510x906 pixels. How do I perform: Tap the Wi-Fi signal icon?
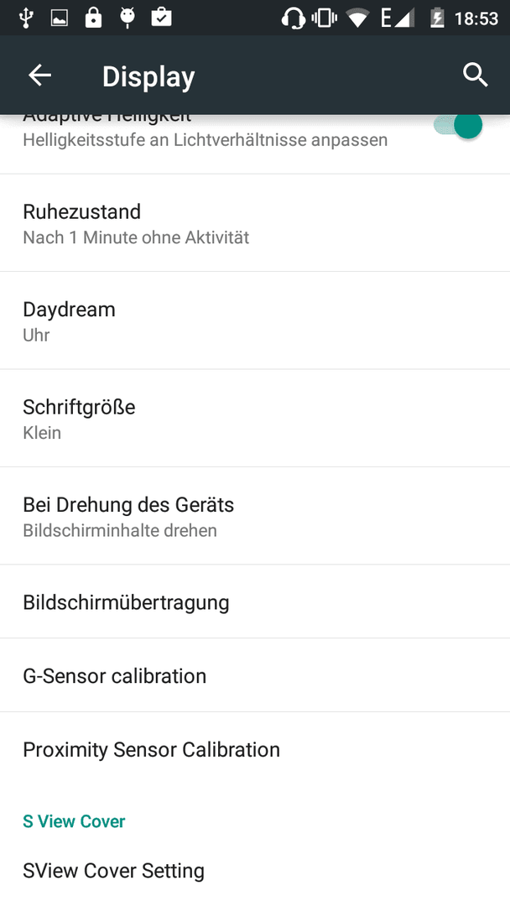coord(358,18)
